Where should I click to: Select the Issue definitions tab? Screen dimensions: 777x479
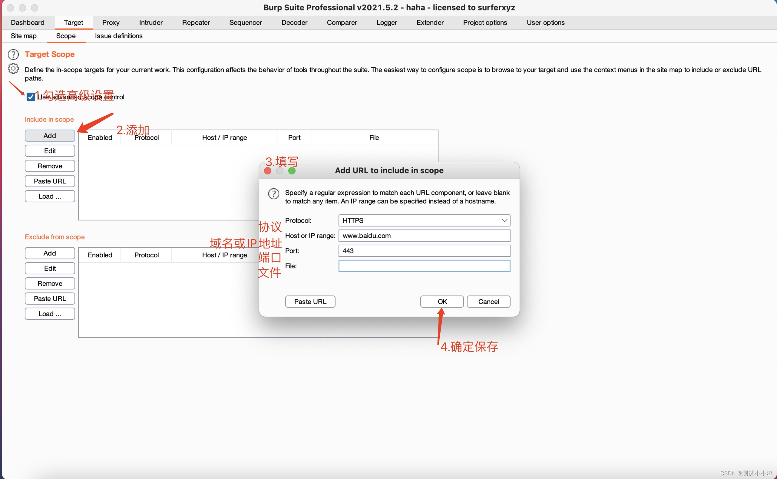(118, 36)
